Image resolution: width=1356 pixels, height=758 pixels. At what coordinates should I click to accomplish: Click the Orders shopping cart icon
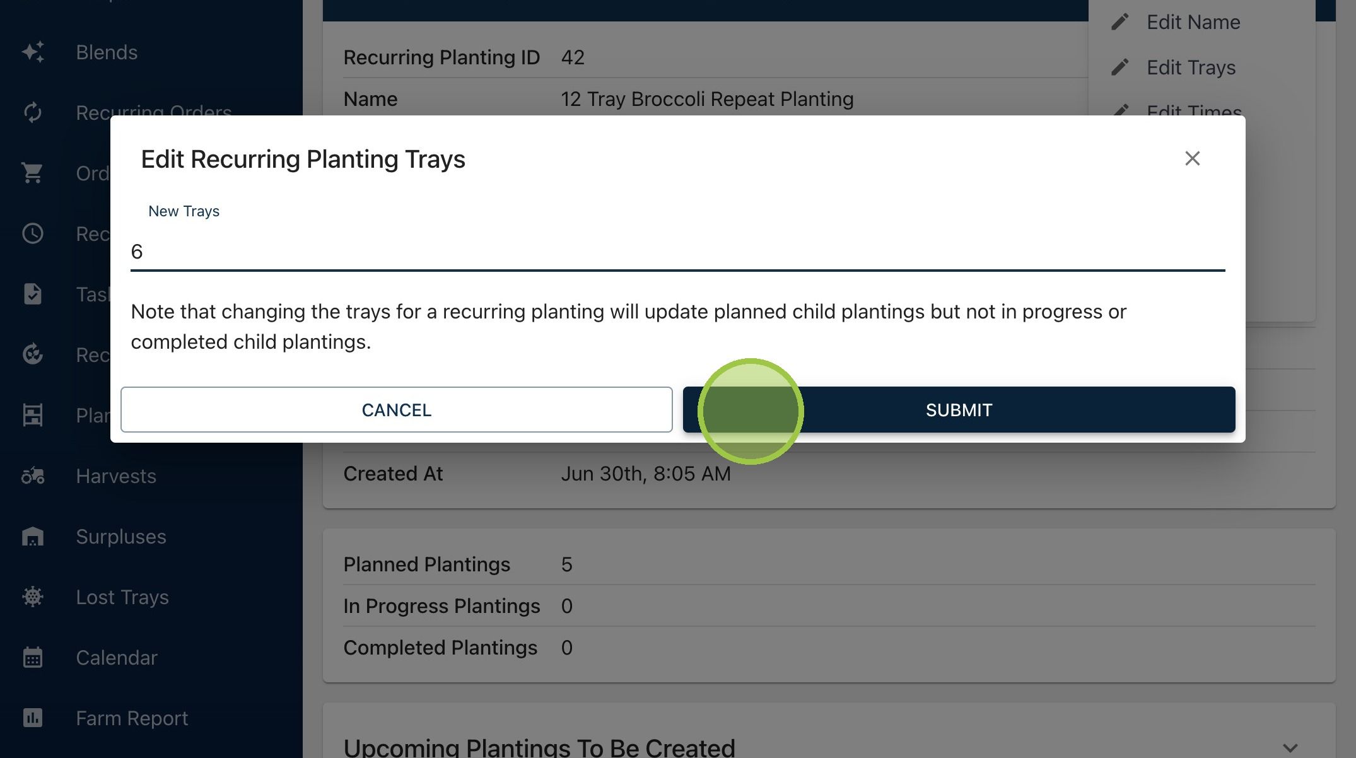point(33,173)
